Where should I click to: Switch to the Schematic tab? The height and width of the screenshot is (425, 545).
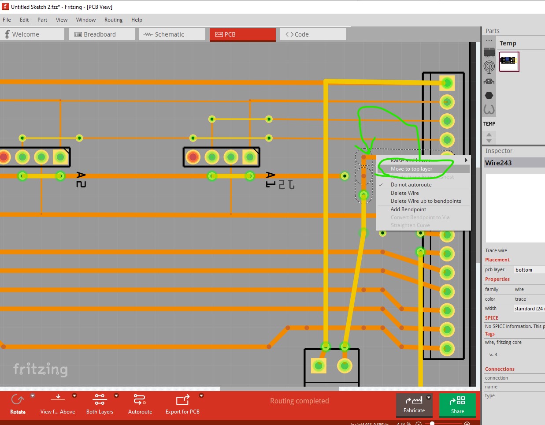[172, 34]
